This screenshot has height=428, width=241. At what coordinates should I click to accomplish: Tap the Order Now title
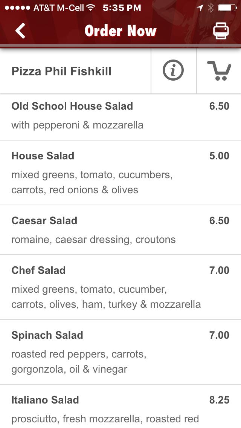[x=120, y=31]
